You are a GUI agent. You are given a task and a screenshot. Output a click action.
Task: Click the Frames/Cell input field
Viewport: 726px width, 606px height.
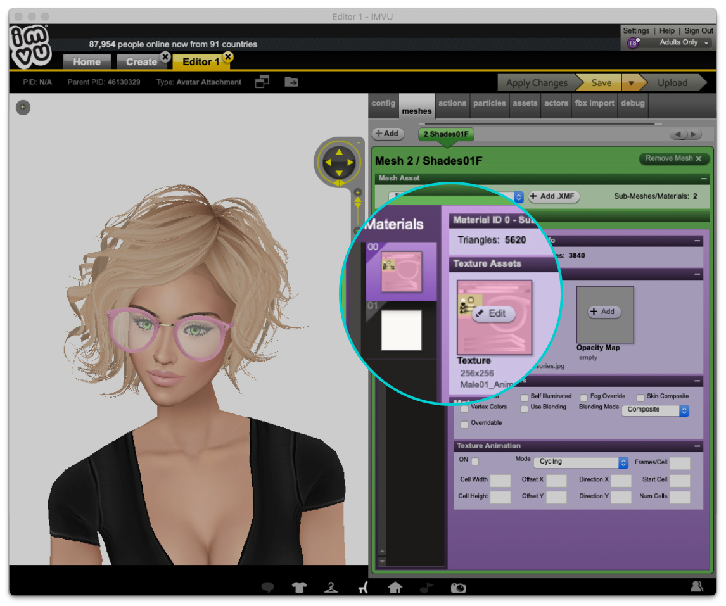[x=680, y=462]
